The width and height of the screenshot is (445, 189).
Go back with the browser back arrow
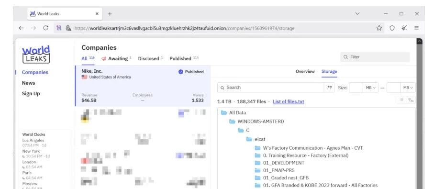pos(21,28)
